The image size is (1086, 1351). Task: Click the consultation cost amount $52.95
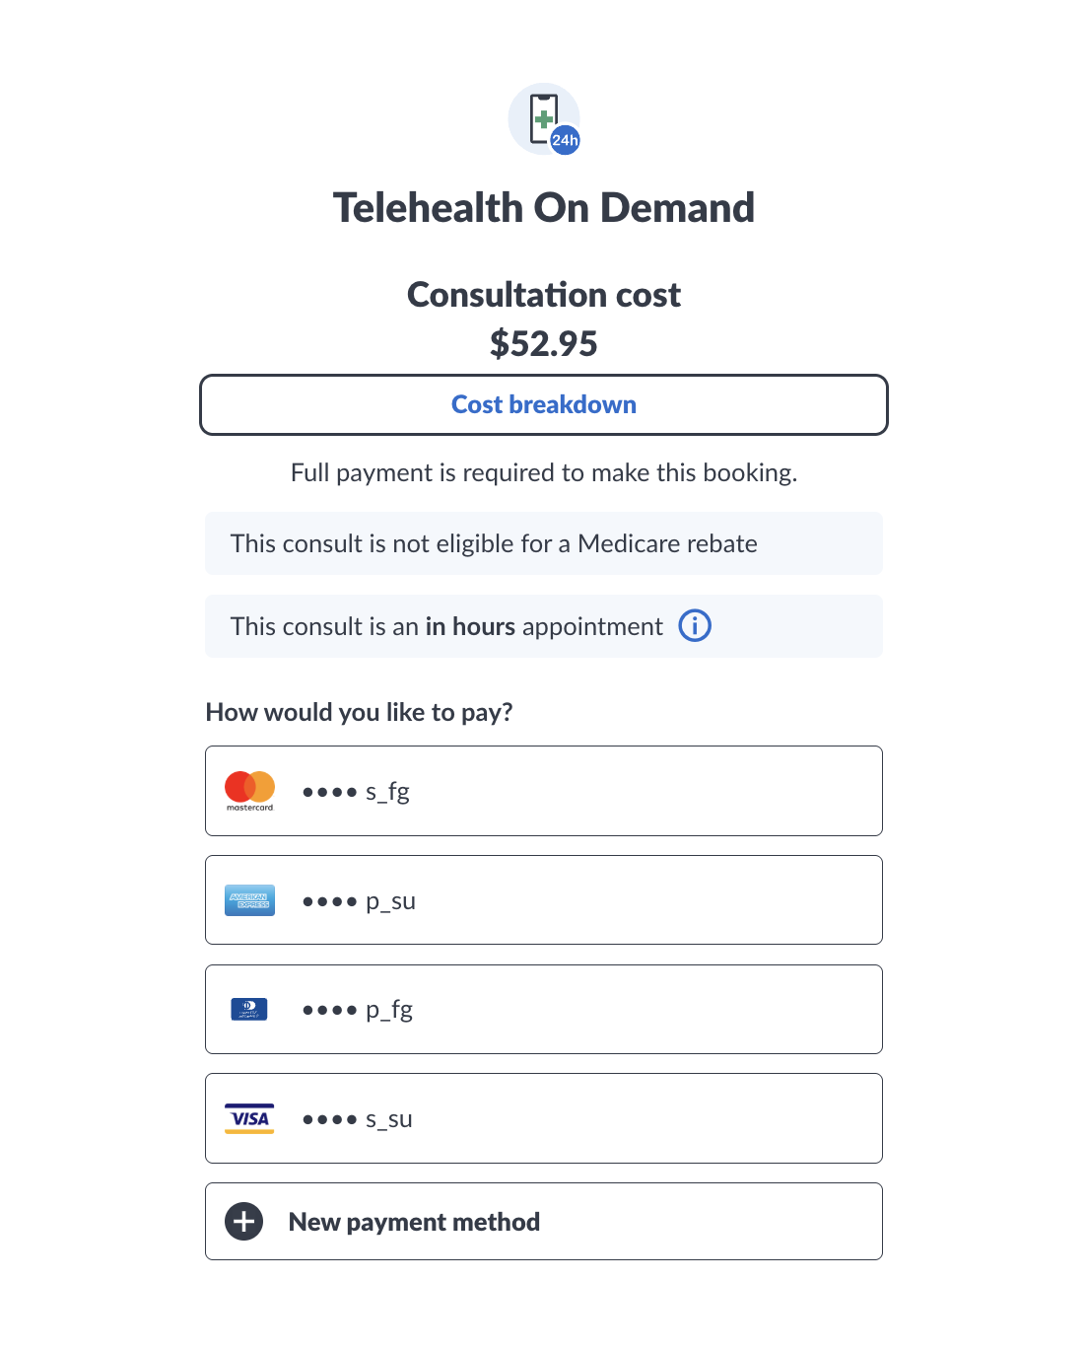pyautogui.click(x=543, y=343)
